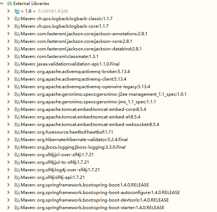The width and height of the screenshot is (217, 212).
Task: Select Maven hibernate-validator:5.2.4.Final row text
Action: [74, 140]
